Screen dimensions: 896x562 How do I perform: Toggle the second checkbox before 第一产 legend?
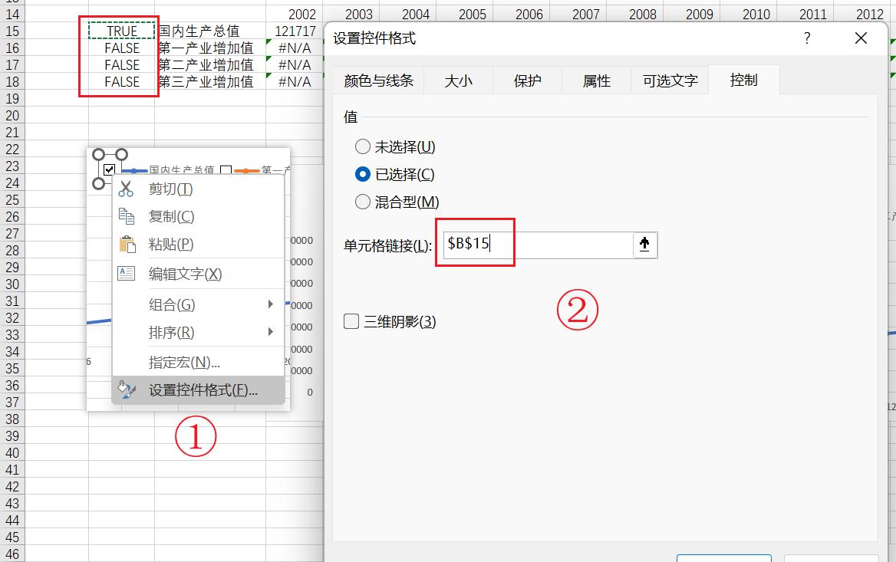226,170
